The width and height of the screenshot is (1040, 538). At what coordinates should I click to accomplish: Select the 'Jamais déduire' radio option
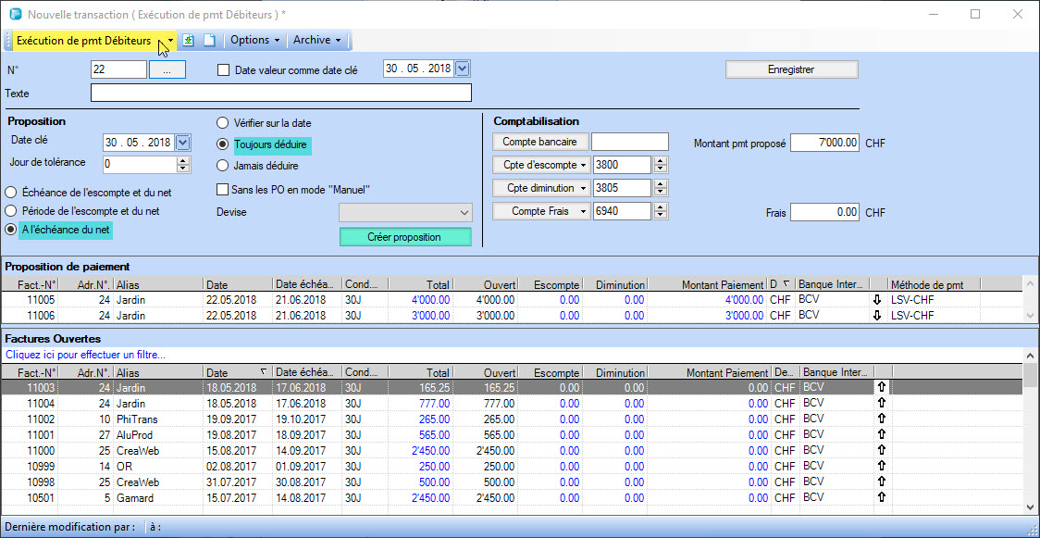[222, 166]
